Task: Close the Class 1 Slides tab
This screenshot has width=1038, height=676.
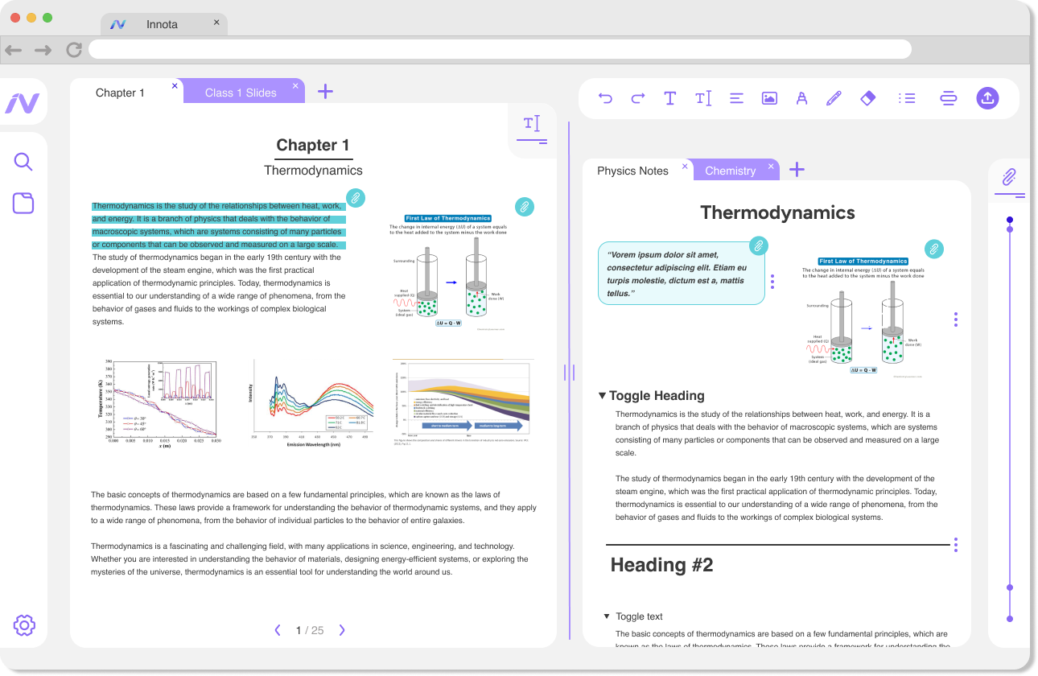Action: pos(295,85)
